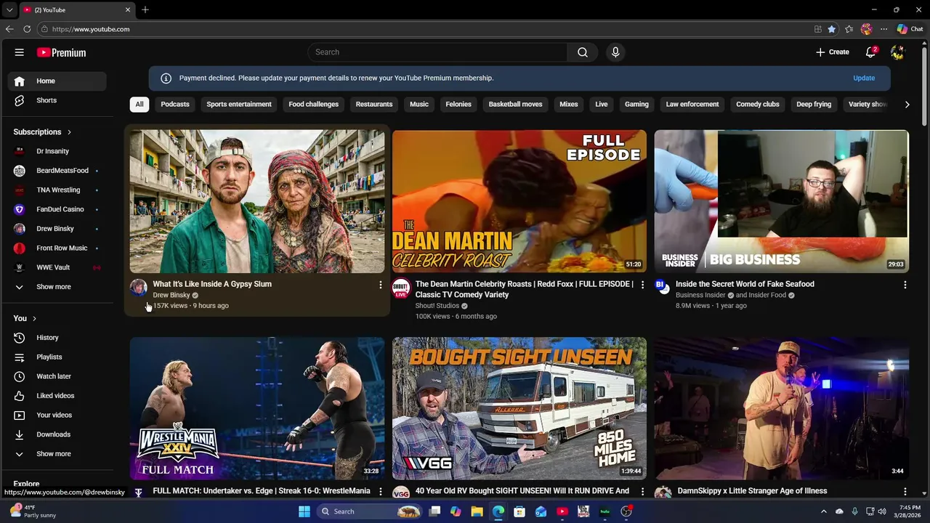Click the info icon in payment banner
Image resolution: width=930 pixels, height=523 pixels.
pos(166,78)
